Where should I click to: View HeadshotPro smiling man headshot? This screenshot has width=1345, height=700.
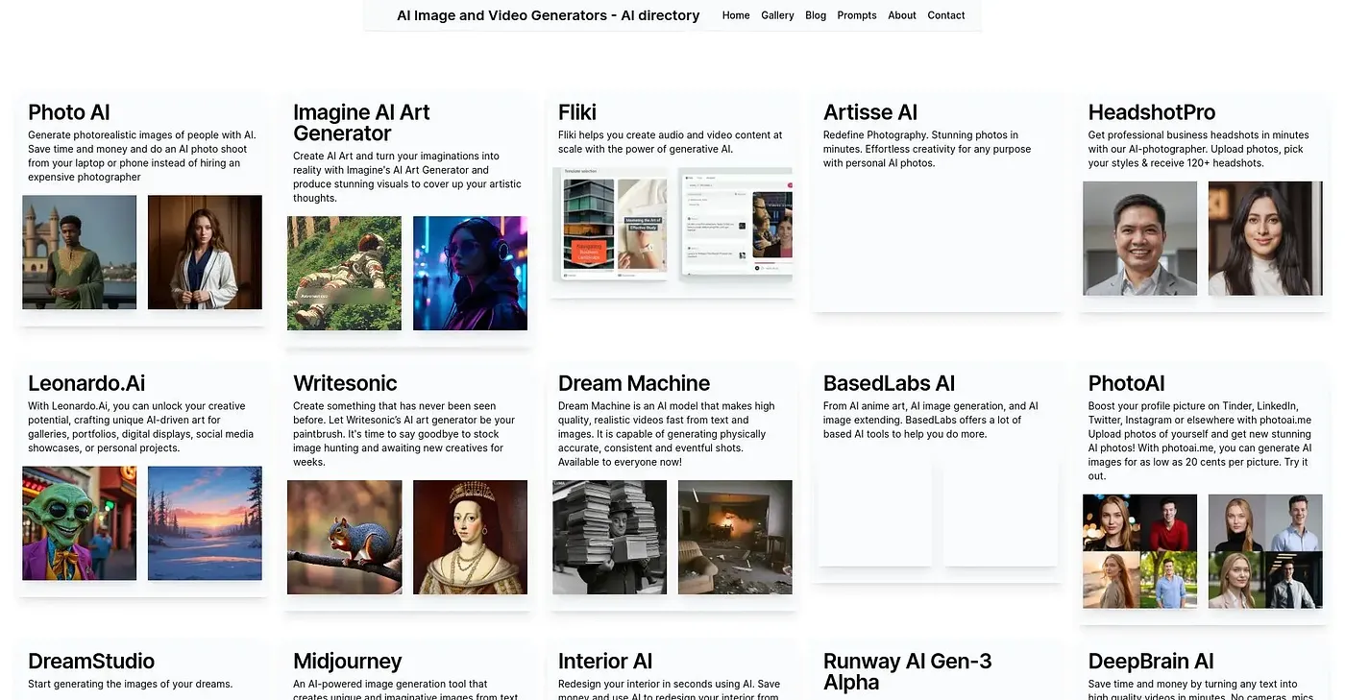tap(1140, 238)
